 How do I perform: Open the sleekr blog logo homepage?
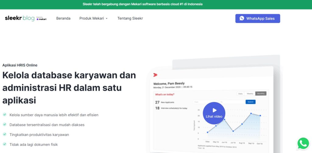[x=20, y=18]
